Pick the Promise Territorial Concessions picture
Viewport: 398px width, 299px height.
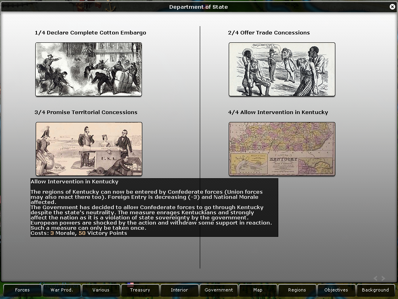(x=89, y=149)
